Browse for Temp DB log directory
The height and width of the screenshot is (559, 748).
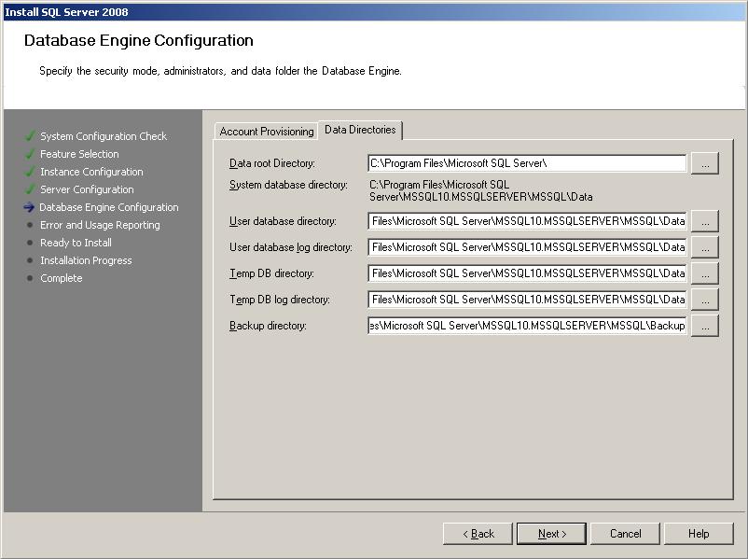[x=705, y=300]
